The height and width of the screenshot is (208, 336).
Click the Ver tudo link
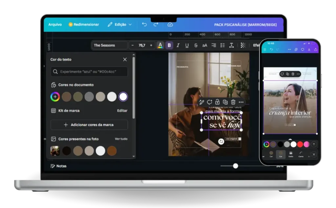point(121,139)
